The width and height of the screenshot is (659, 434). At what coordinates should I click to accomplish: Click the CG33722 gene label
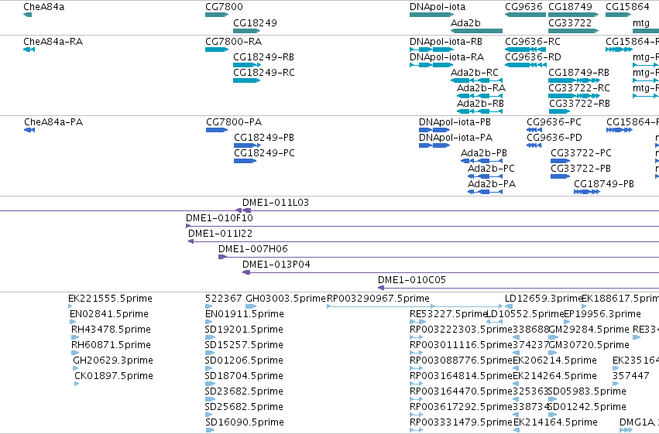click(570, 22)
